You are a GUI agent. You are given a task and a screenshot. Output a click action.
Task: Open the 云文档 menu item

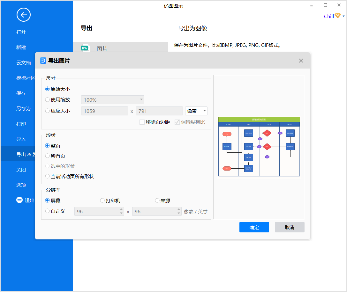click(x=23, y=62)
